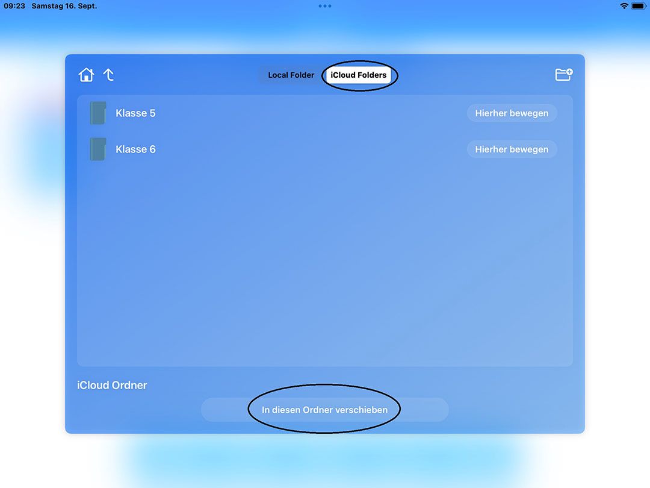Tap the date Samstag 16. Sept.
Viewport: 650px width, 488px height.
point(64,6)
